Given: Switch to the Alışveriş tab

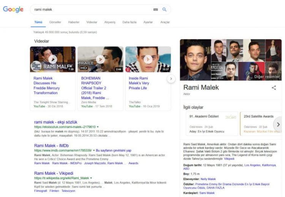Looking at the screenshot, I should point(110,22).
